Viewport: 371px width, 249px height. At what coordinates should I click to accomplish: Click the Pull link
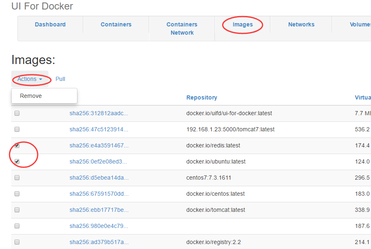60,79
